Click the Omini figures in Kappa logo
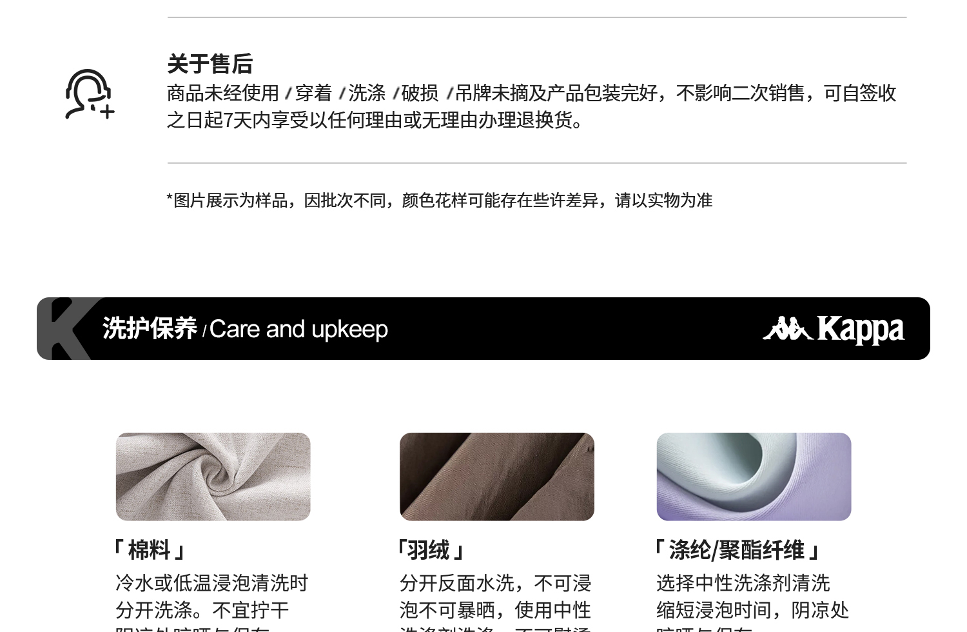 pyautogui.click(x=788, y=328)
